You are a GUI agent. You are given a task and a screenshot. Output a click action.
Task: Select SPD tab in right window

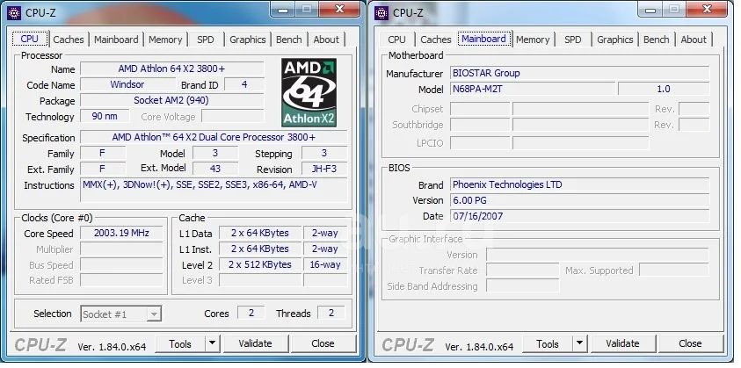573,40
